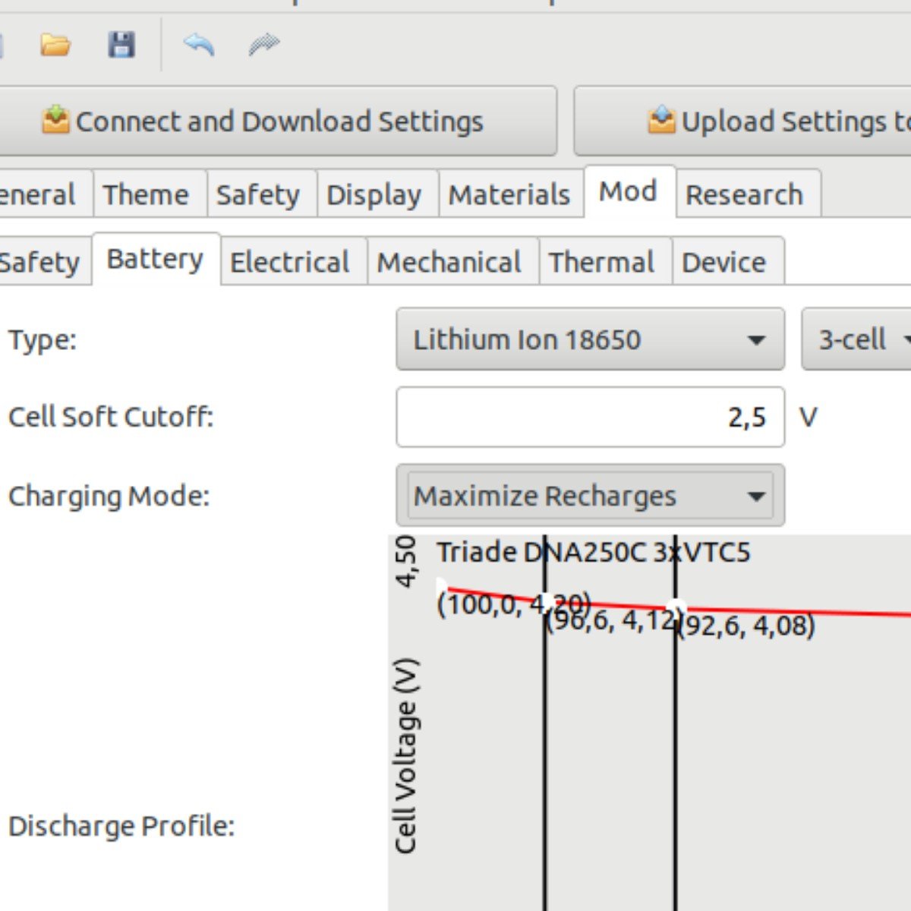This screenshot has width=911, height=911.
Task: Open the Thermal sub-tab
Action: tap(601, 263)
